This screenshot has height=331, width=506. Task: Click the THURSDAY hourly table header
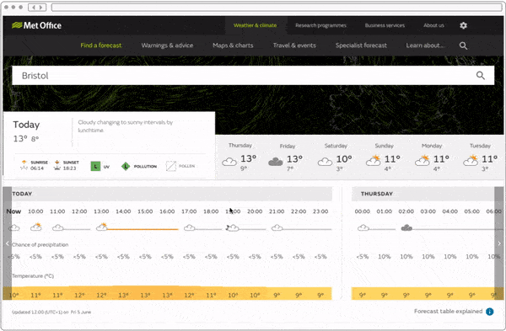click(x=423, y=194)
